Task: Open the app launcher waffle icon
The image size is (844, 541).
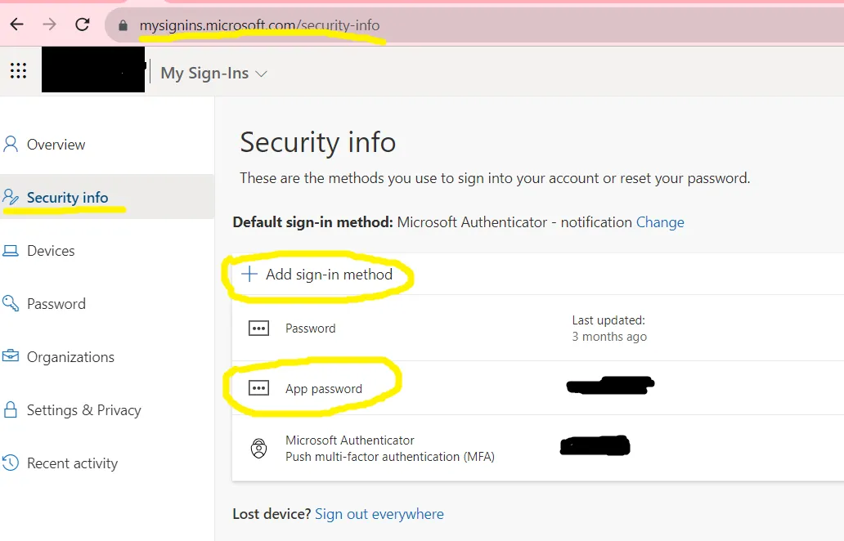Action: tap(18, 71)
